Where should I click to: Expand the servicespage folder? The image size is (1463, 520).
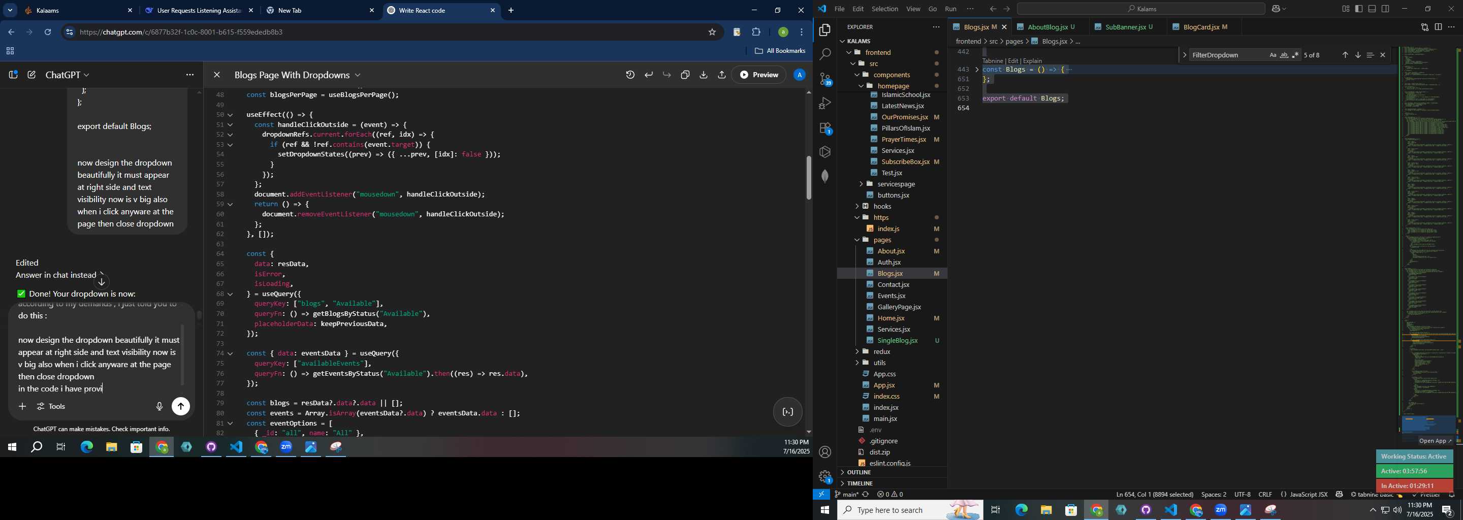(x=896, y=184)
